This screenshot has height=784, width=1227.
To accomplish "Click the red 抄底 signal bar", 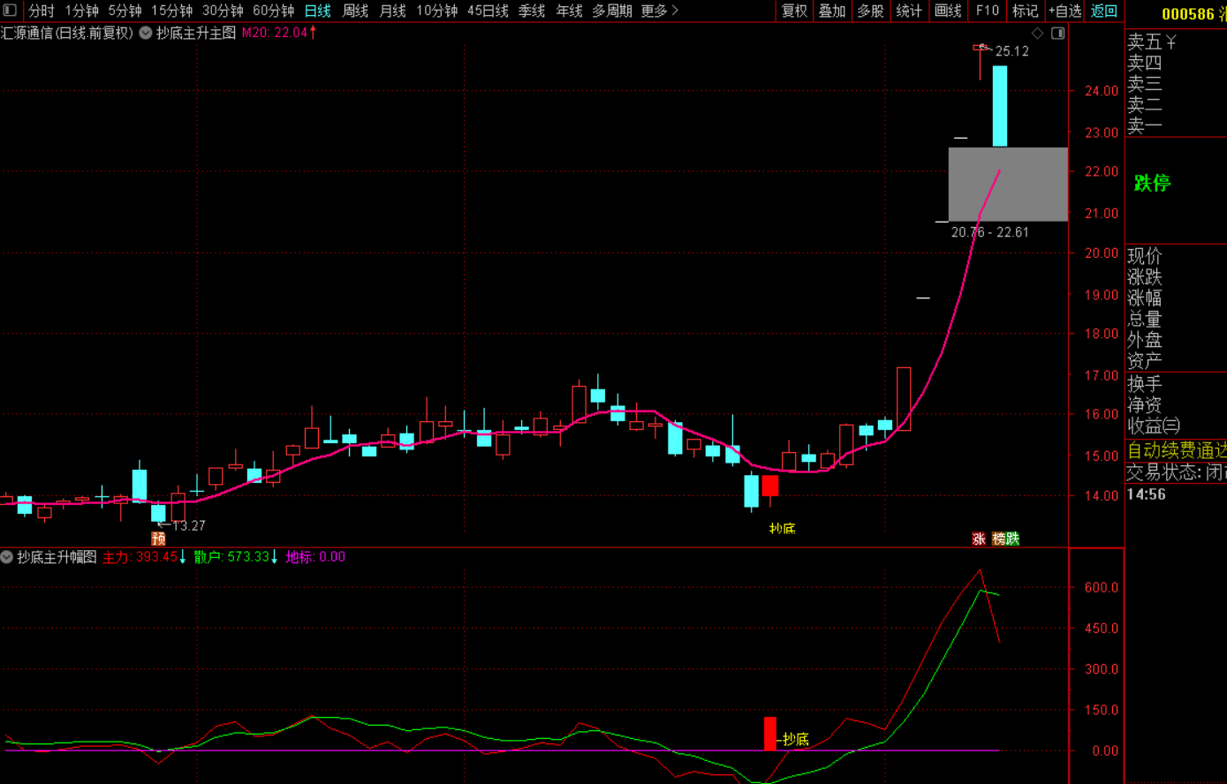I will tap(769, 733).
